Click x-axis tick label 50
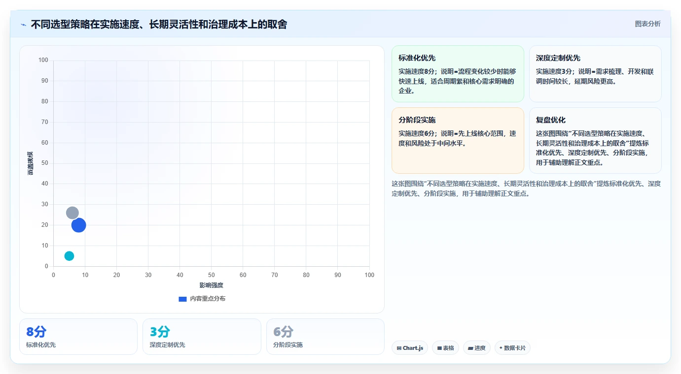 pyautogui.click(x=212, y=275)
